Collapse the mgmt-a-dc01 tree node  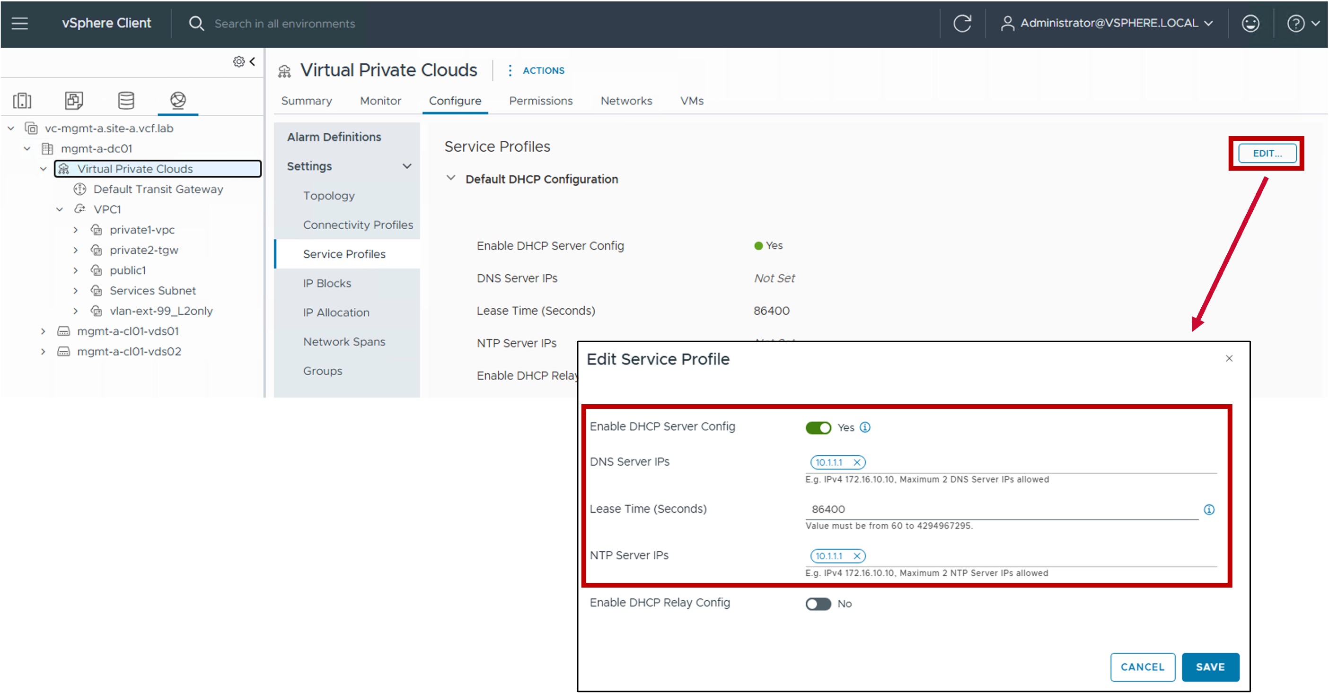click(x=27, y=149)
